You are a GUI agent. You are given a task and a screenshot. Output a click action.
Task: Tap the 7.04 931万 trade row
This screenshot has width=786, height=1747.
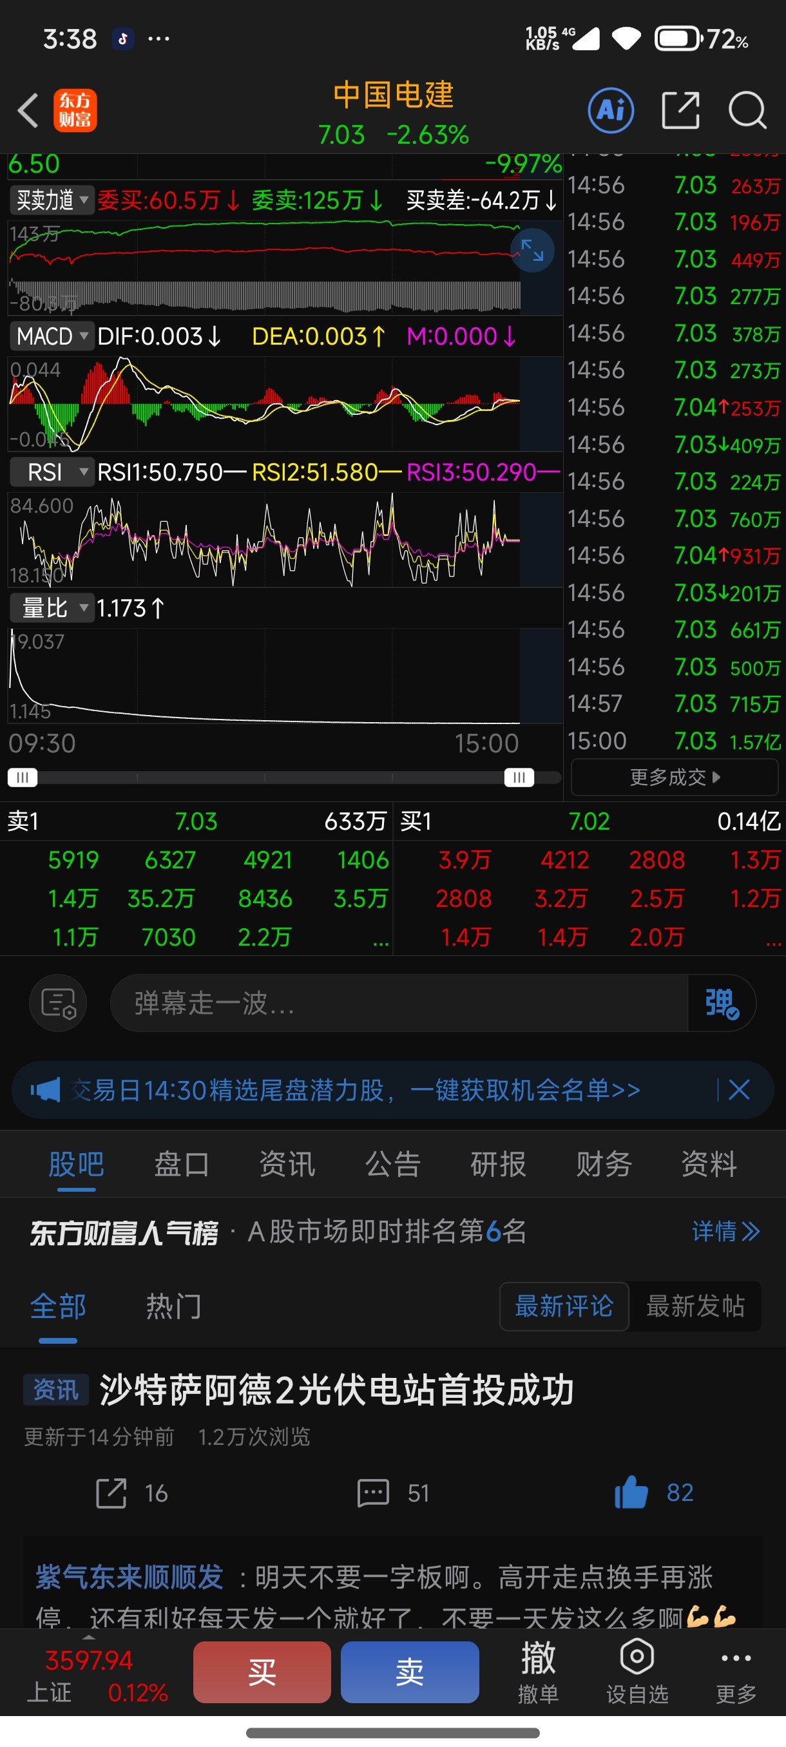(674, 555)
